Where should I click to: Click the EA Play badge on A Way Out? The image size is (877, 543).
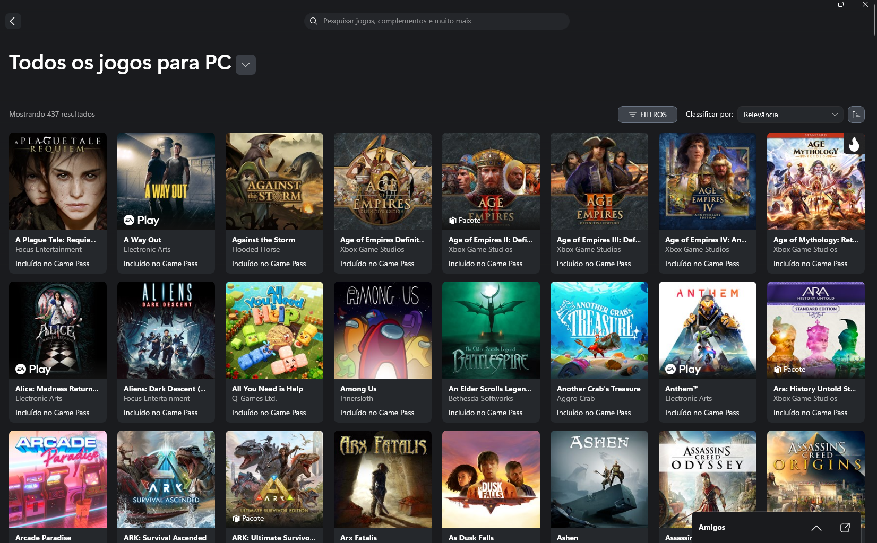pos(141,220)
